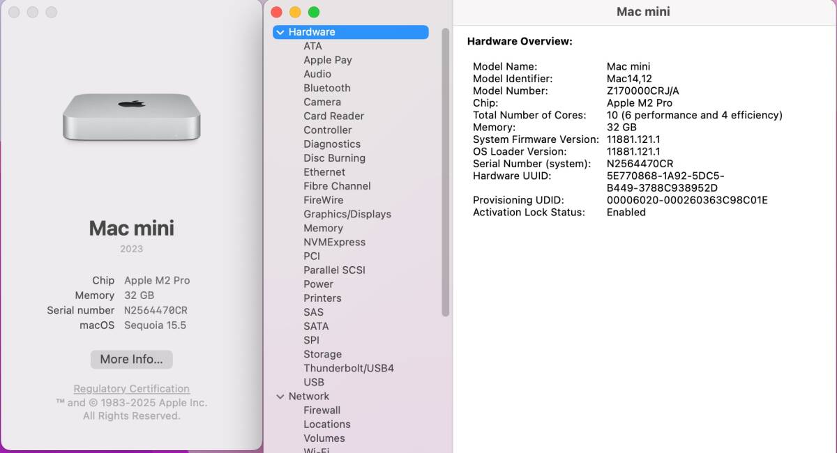Select Camera in the hardware list
This screenshot has height=453, width=837.
point(322,102)
